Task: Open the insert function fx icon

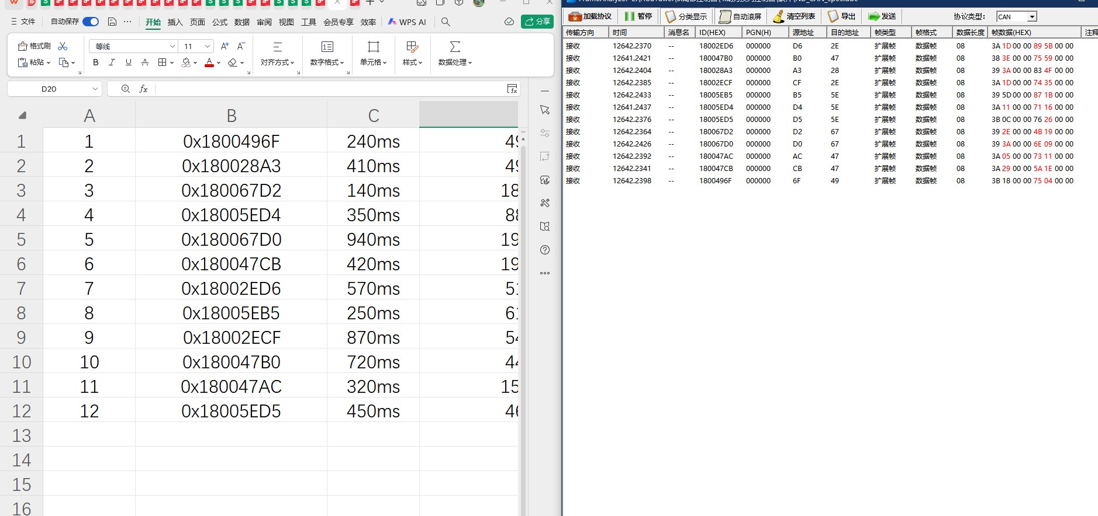Action: coord(143,89)
